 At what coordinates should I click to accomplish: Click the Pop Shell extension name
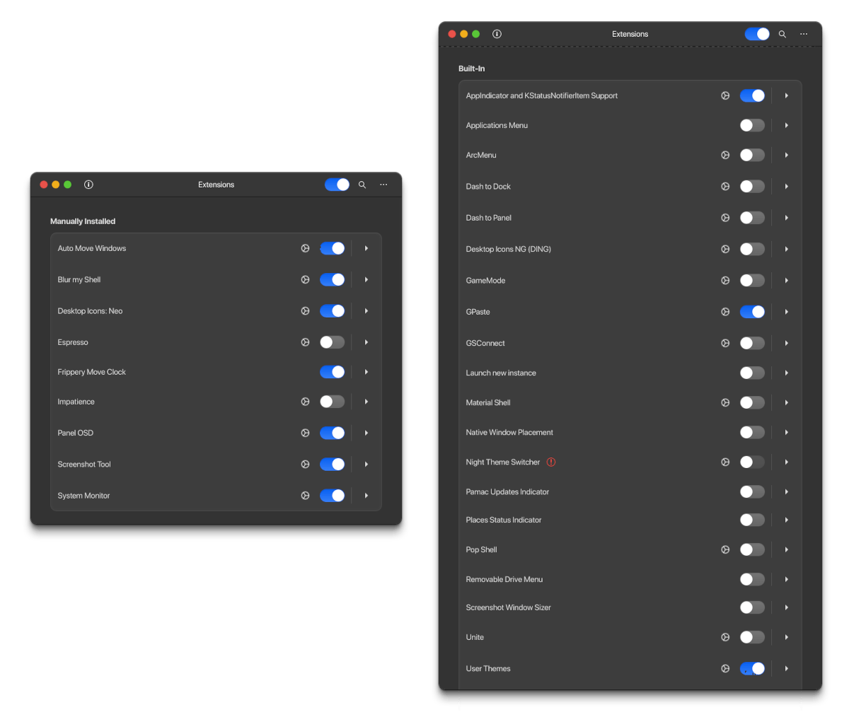click(x=481, y=549)
